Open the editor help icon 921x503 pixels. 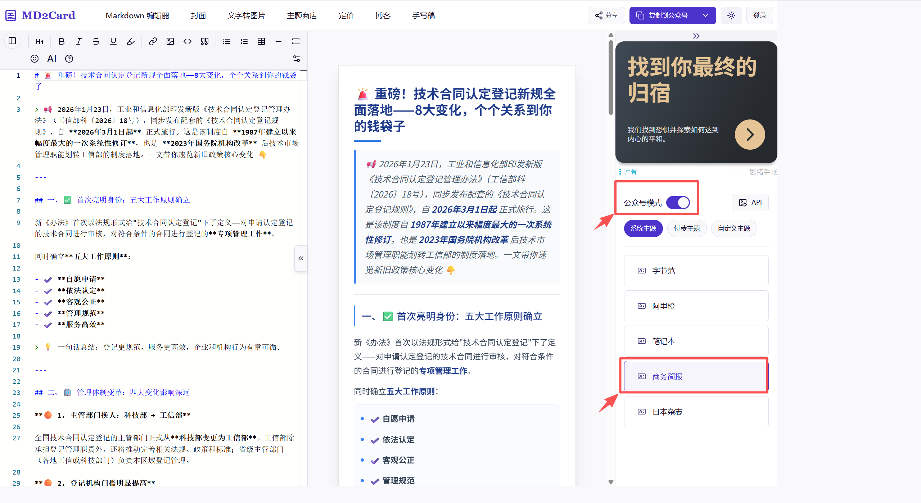69,59
